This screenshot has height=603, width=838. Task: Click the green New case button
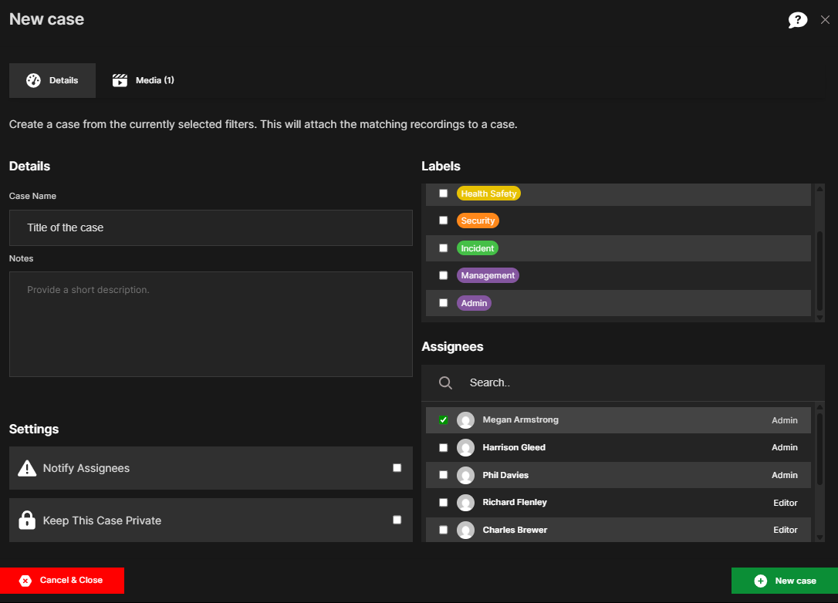785,581
